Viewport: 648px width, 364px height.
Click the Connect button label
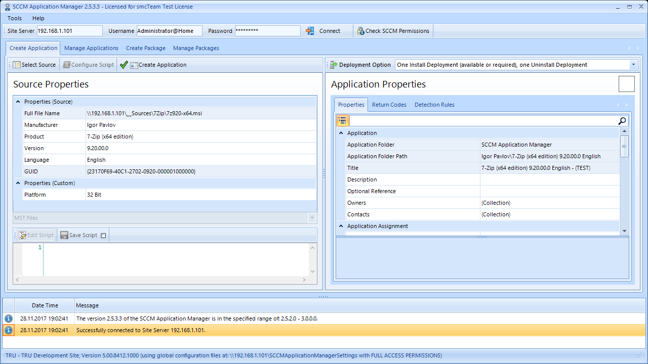(x=330, y=31)
